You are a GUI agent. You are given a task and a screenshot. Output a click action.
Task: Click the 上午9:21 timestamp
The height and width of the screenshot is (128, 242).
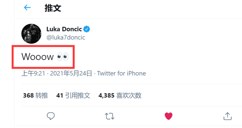(x=33, y=73)
